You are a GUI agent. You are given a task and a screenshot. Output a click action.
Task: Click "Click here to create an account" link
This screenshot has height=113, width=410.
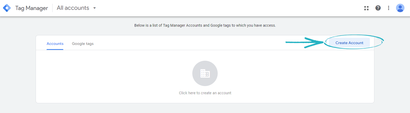(205, 93)
